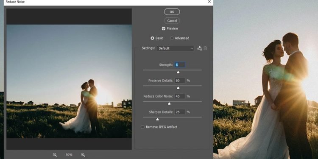Click the OK button
318x159 pixels.
click(x=172, y=12)
